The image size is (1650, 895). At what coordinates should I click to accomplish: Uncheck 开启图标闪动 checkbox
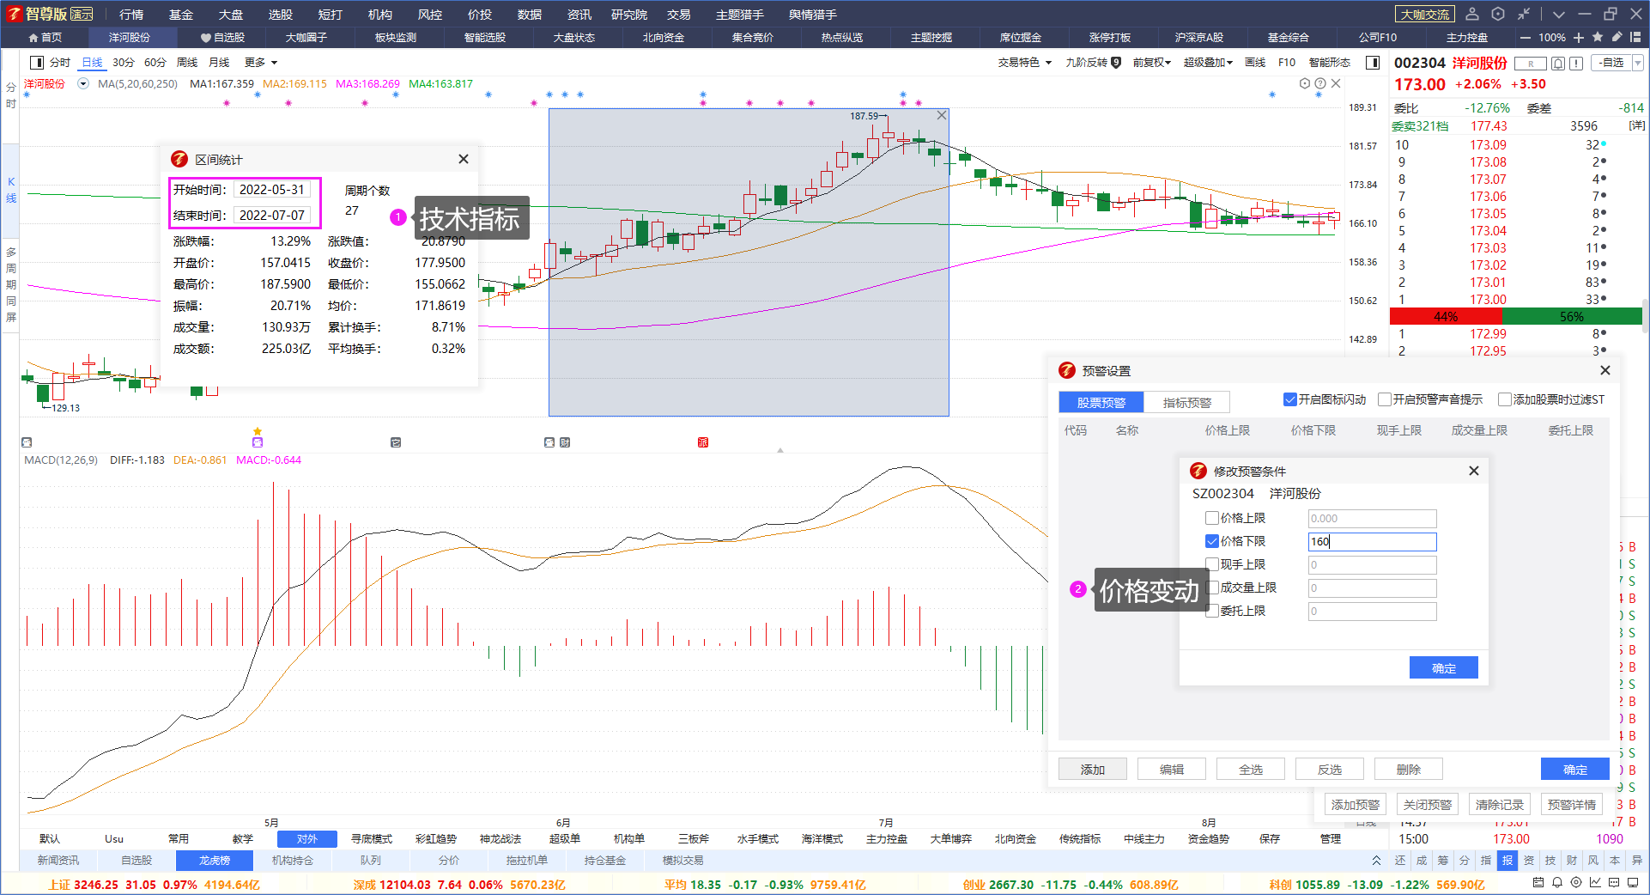pyautogui.click(x=1289, y=399)
